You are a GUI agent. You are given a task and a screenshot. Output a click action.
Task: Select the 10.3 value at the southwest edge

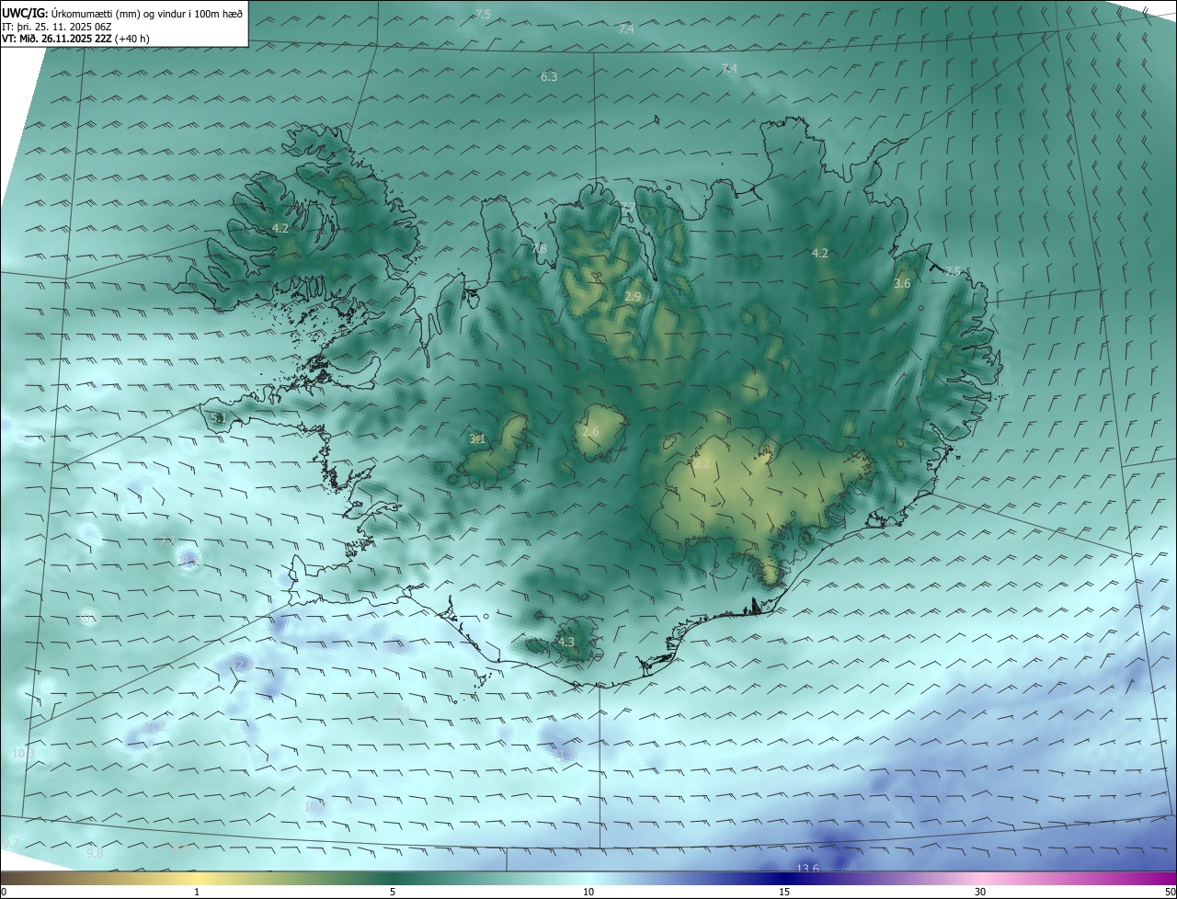point(24,754)
